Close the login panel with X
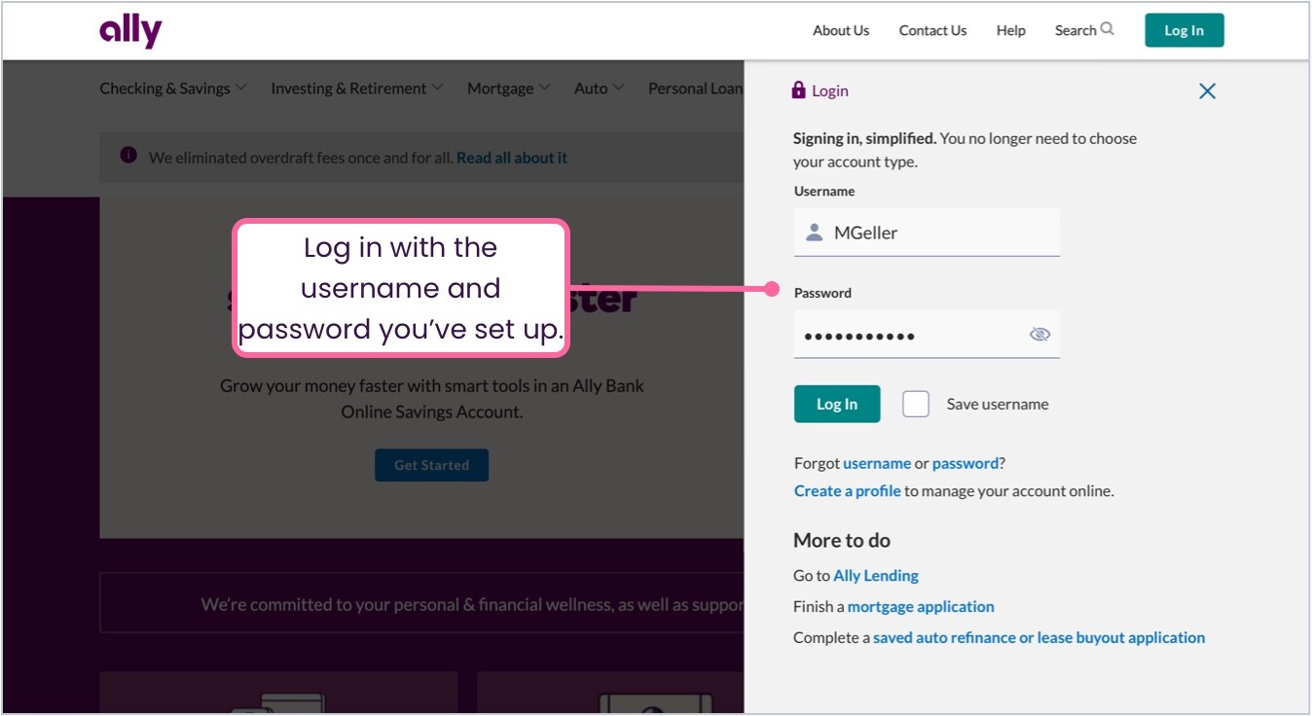Image resolution: width=1312 pixels, height=716 pixels. tap(1207, 91)
